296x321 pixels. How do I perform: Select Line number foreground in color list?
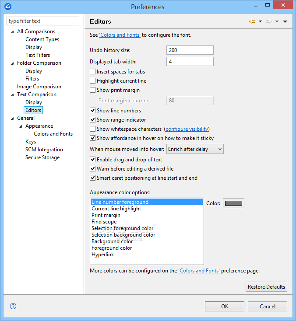pyautogui.click(x=147, y=202)
